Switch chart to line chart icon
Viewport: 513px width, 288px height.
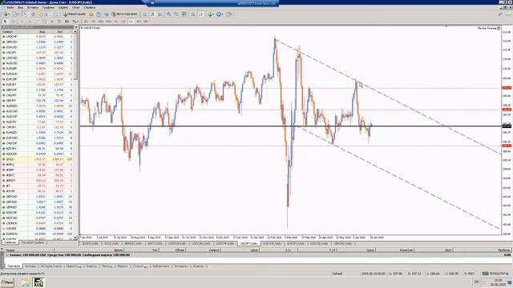click(x=160, y=14)
